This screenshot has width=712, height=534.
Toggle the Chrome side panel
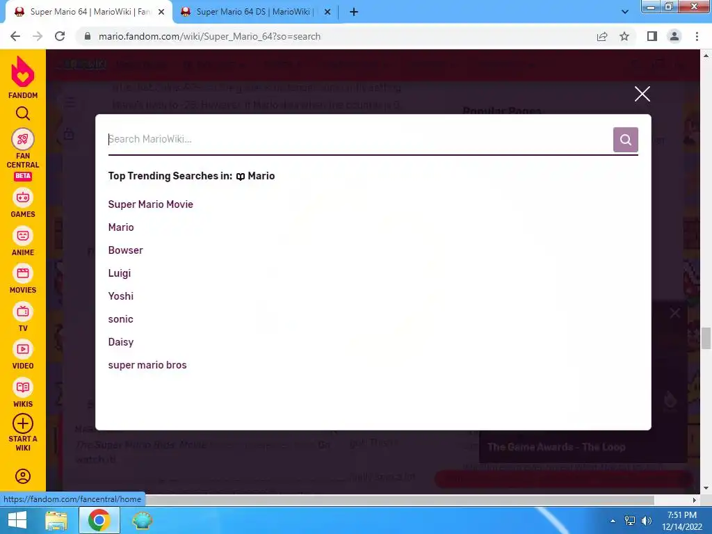(x=652, y=36)
